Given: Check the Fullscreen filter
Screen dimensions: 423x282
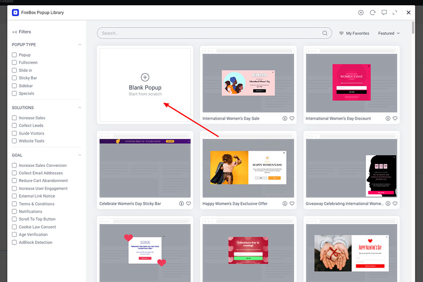Looking at the screenshot, I should pos(14,62).
